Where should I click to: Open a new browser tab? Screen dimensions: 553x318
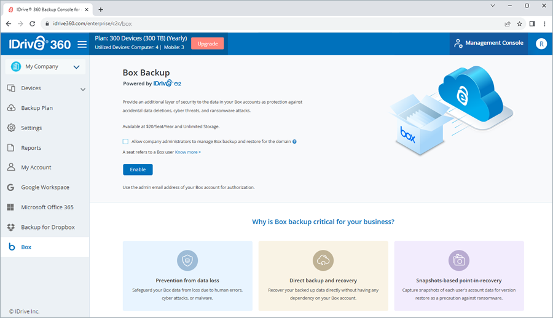(x=101, y=10)
